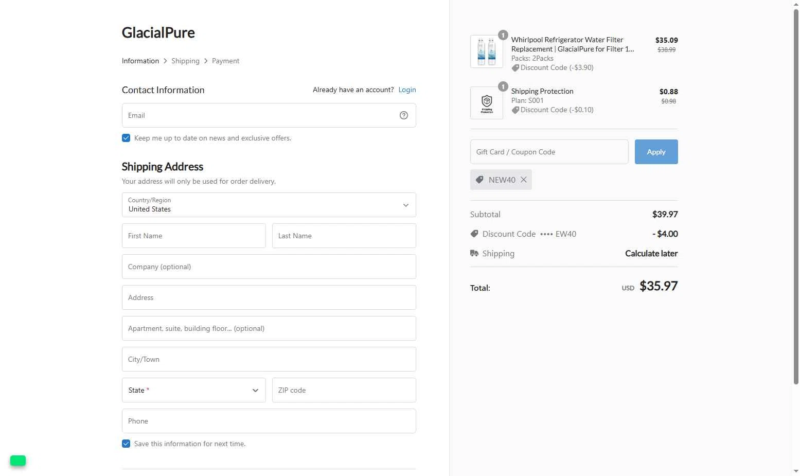800x476 pixels.
Task: Focus the Apartment, suite, building floor field
Action: (269, 328)
